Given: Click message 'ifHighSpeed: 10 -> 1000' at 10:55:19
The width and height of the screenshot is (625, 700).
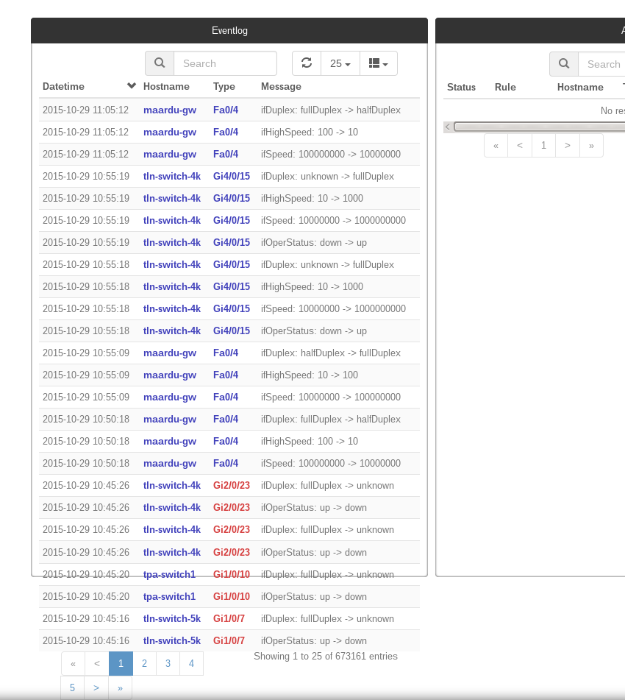Looking at the screenshot, I should pyautogui.click(x=312, y=199).
